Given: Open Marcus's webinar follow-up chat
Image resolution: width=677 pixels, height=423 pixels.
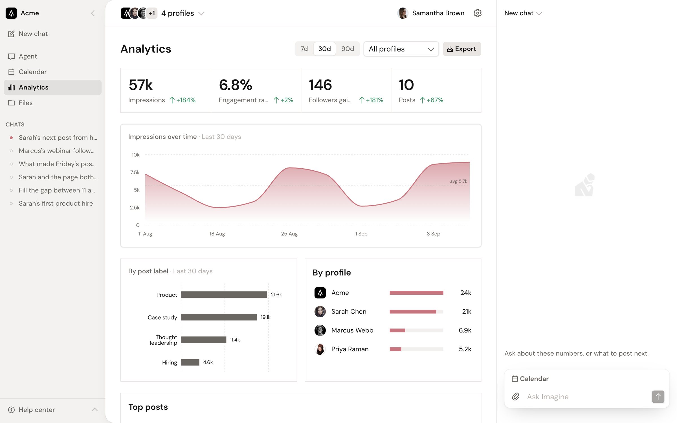Looking at the screenshot, I should coord(52,151).
